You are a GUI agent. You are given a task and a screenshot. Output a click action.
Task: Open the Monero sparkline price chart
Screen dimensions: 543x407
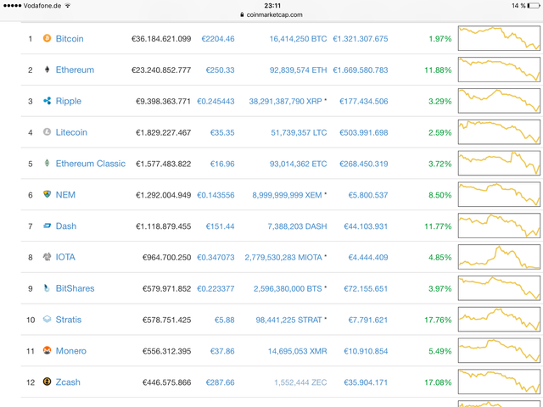click(499, 350)
